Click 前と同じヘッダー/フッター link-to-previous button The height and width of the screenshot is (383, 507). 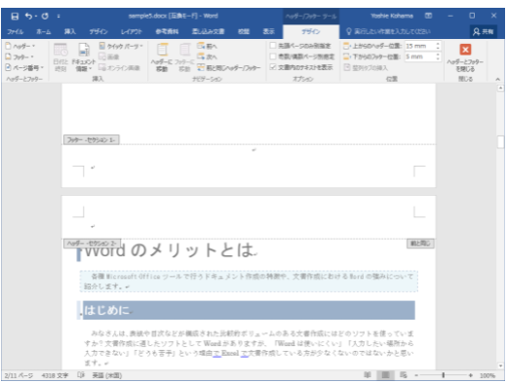[x=229, y=67]
